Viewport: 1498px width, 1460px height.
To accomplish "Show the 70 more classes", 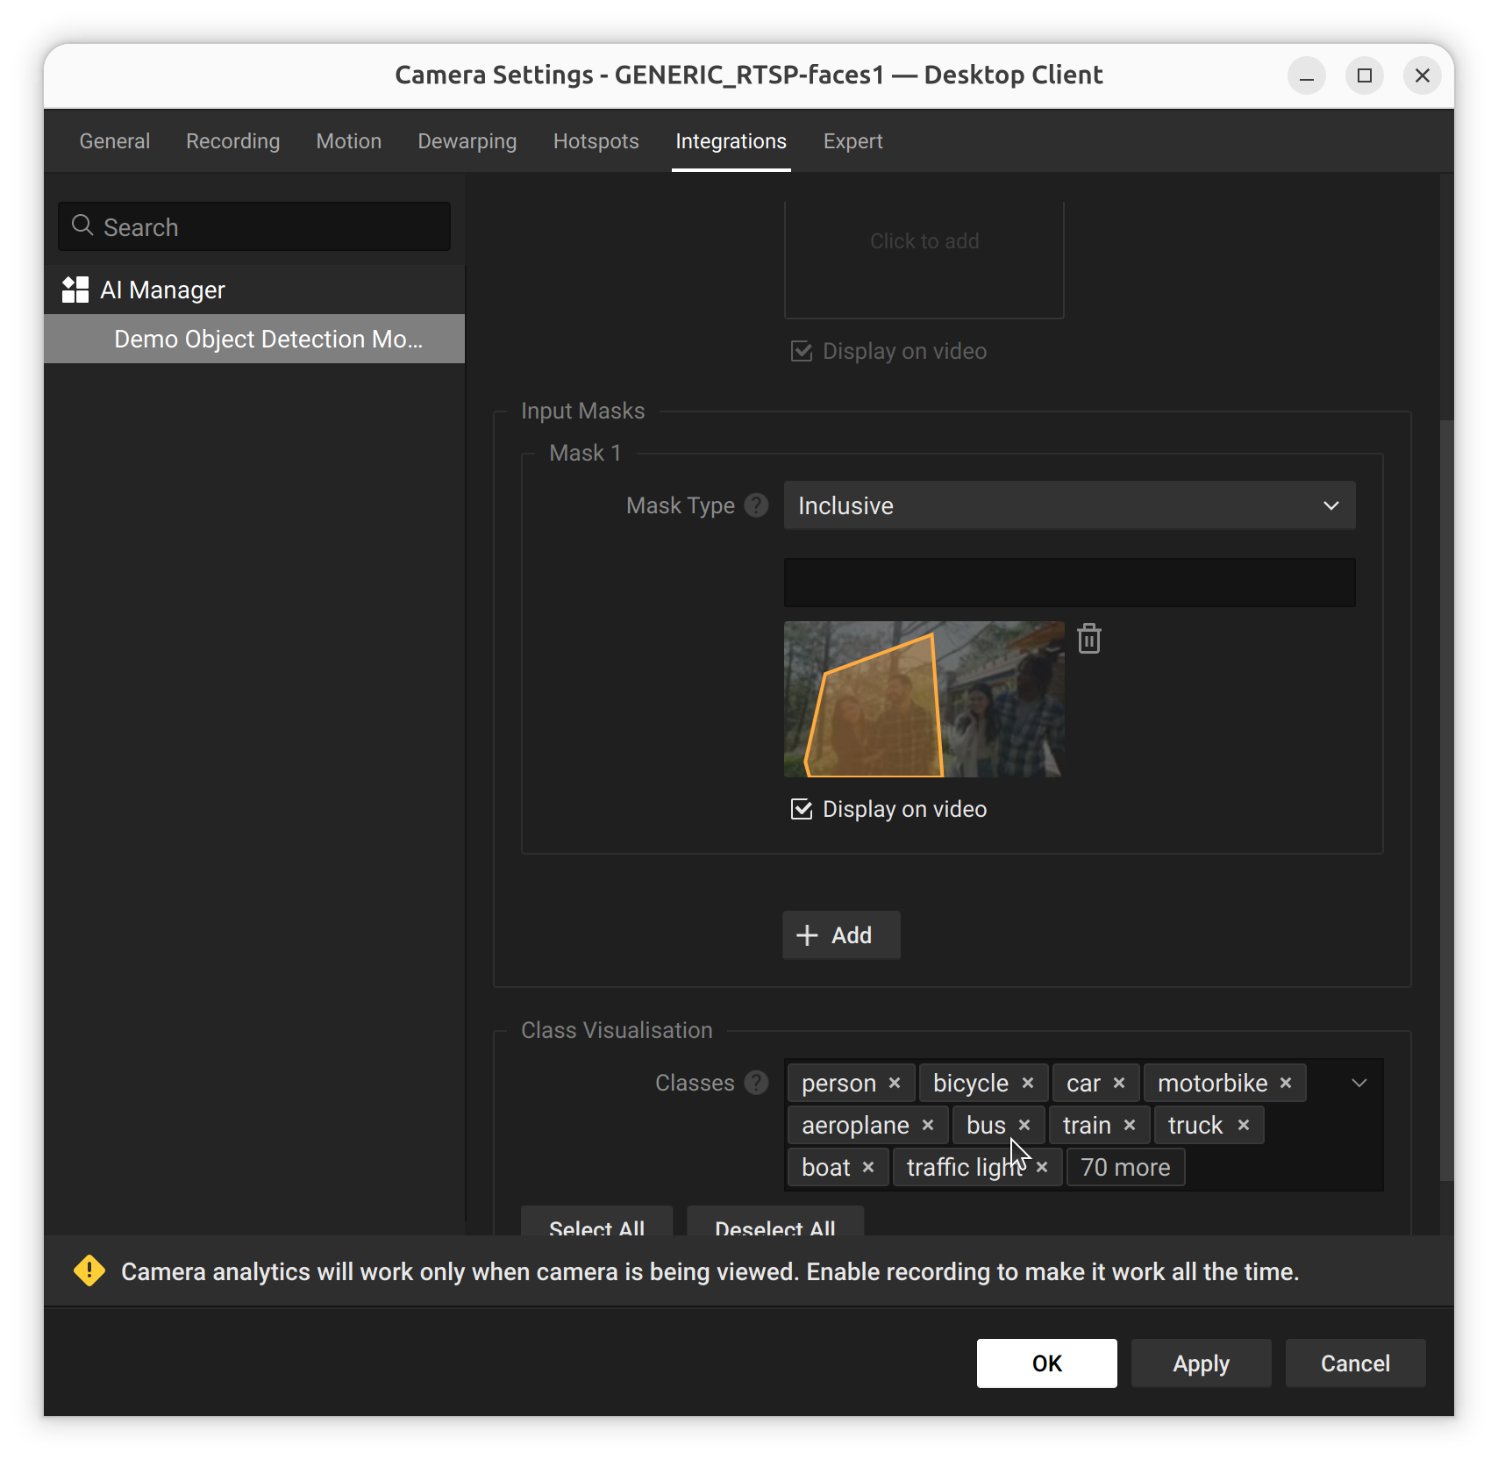I will (1125, 1167).
